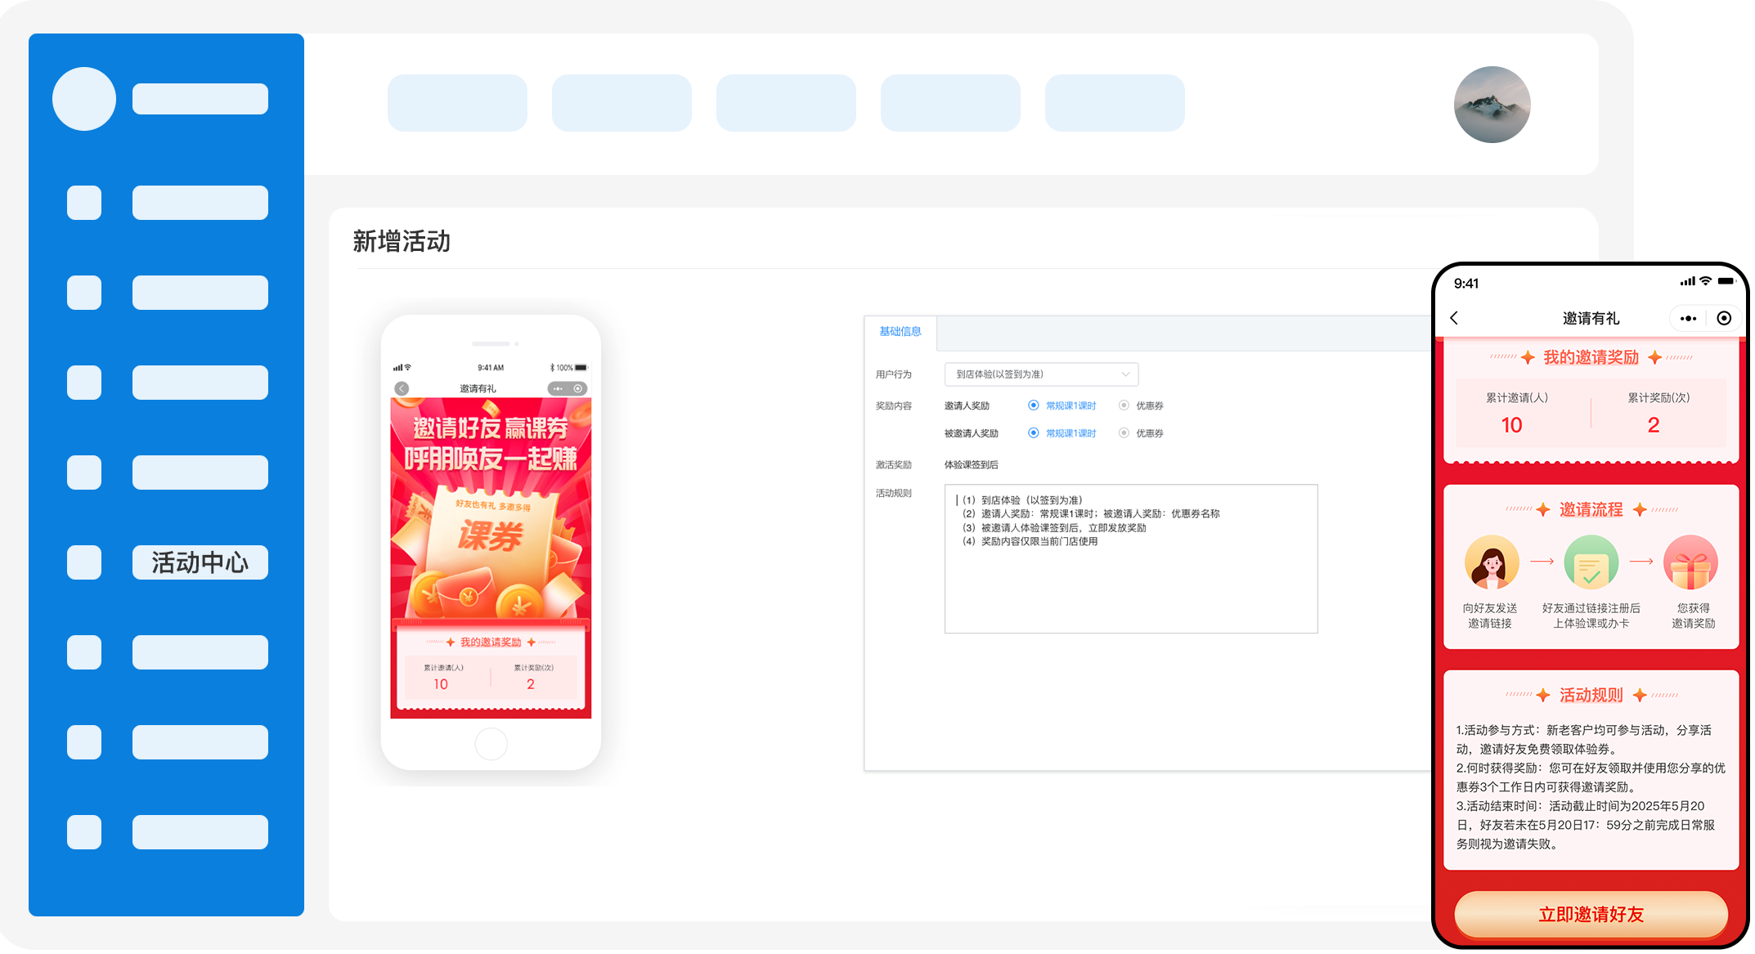Click the circular target icon in phone header
The image size is (1755, 954).
[x=1724, y=318]
